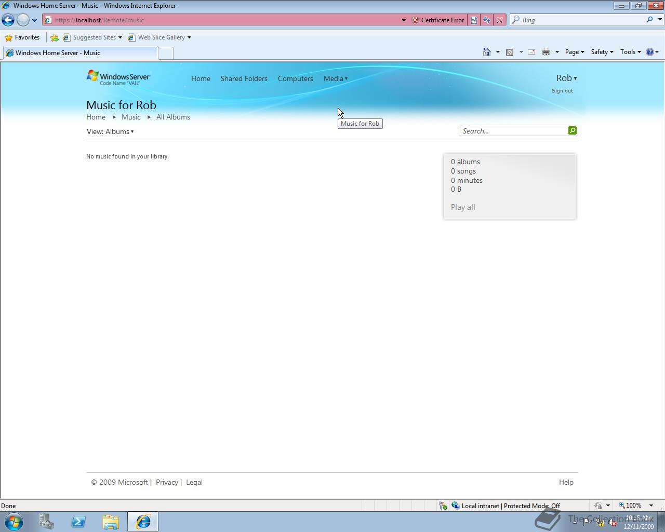Open the zoom level 100% button

pos(630,506)
